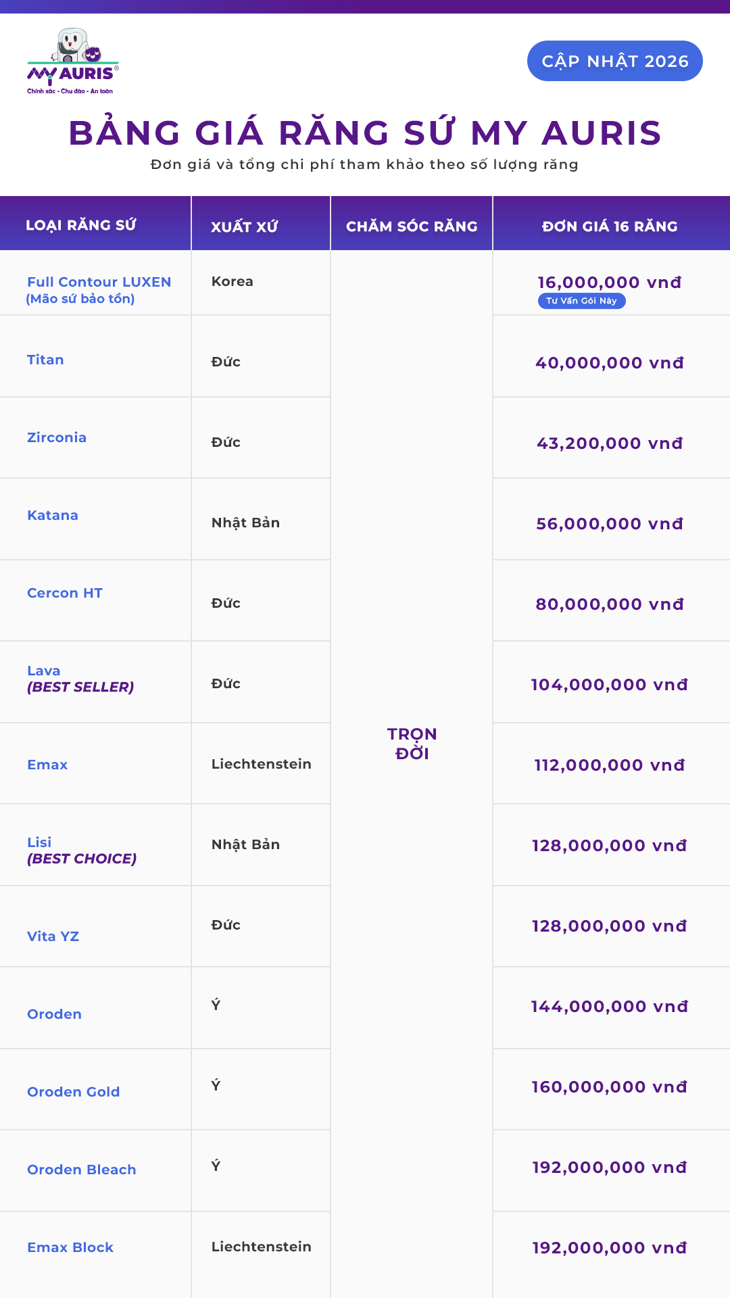Click the Emax Block link
Image resolution: width=730 pixels, height=1298 pixels.
[x=70, y=1247]
